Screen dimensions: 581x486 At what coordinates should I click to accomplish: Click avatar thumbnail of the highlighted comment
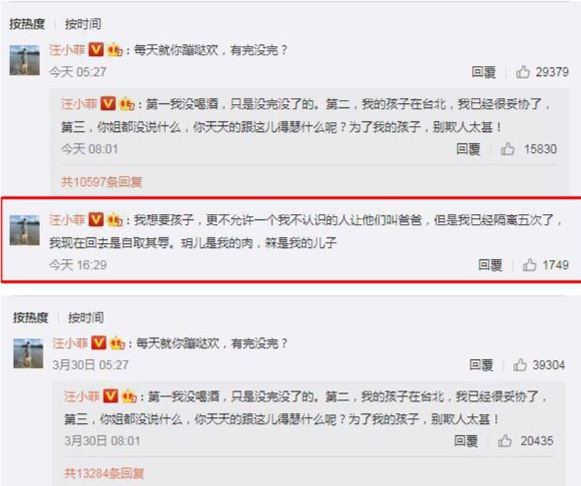click(25, 230)
